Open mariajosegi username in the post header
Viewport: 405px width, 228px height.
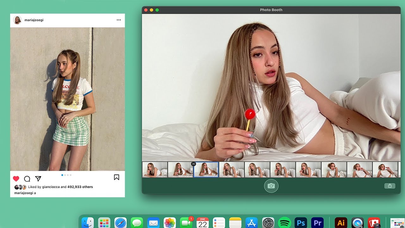pos(34,20)
